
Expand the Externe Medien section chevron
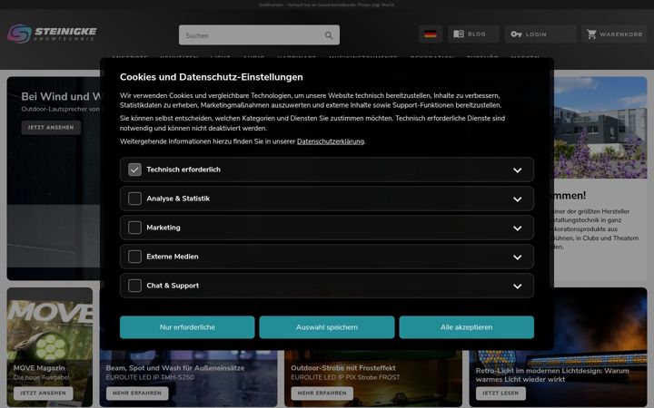517,257
